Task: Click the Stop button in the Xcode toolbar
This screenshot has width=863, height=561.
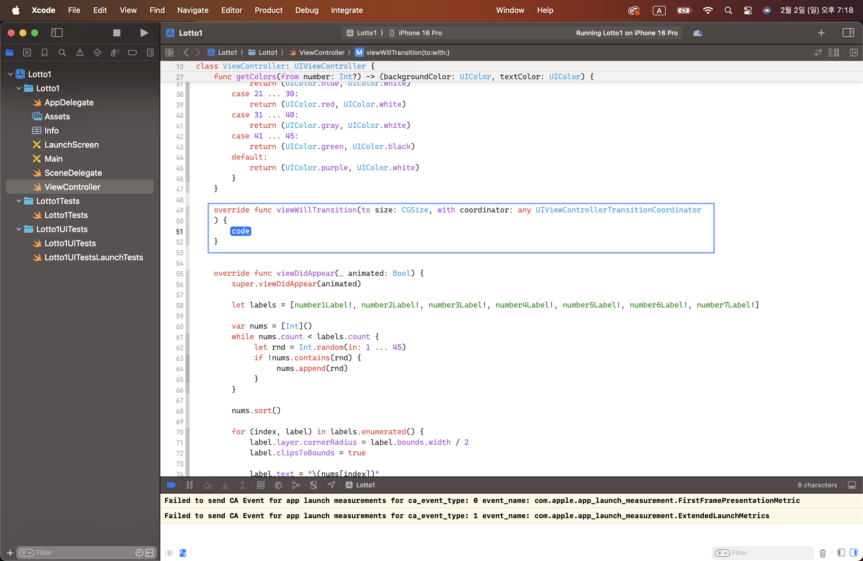Action: tap(117, 33)
